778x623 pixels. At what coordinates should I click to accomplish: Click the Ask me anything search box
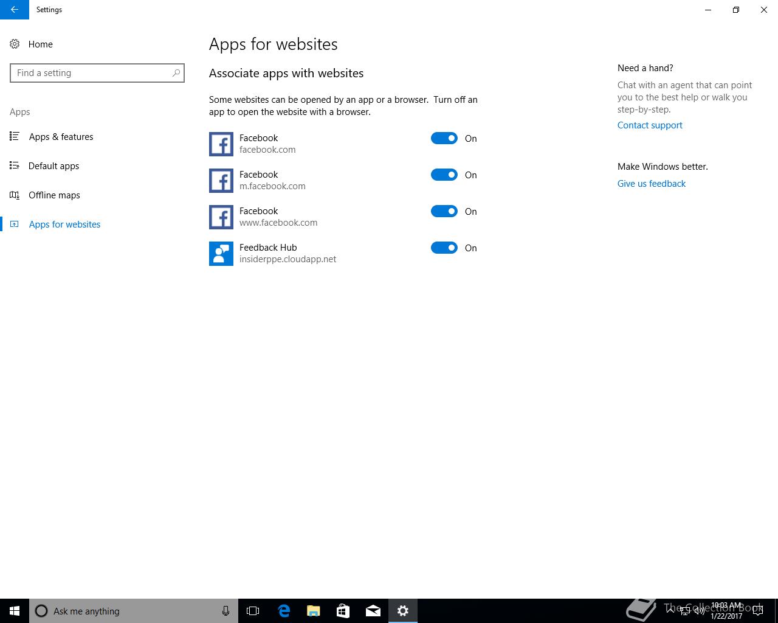pyautogui.click(x=134, y=611)
